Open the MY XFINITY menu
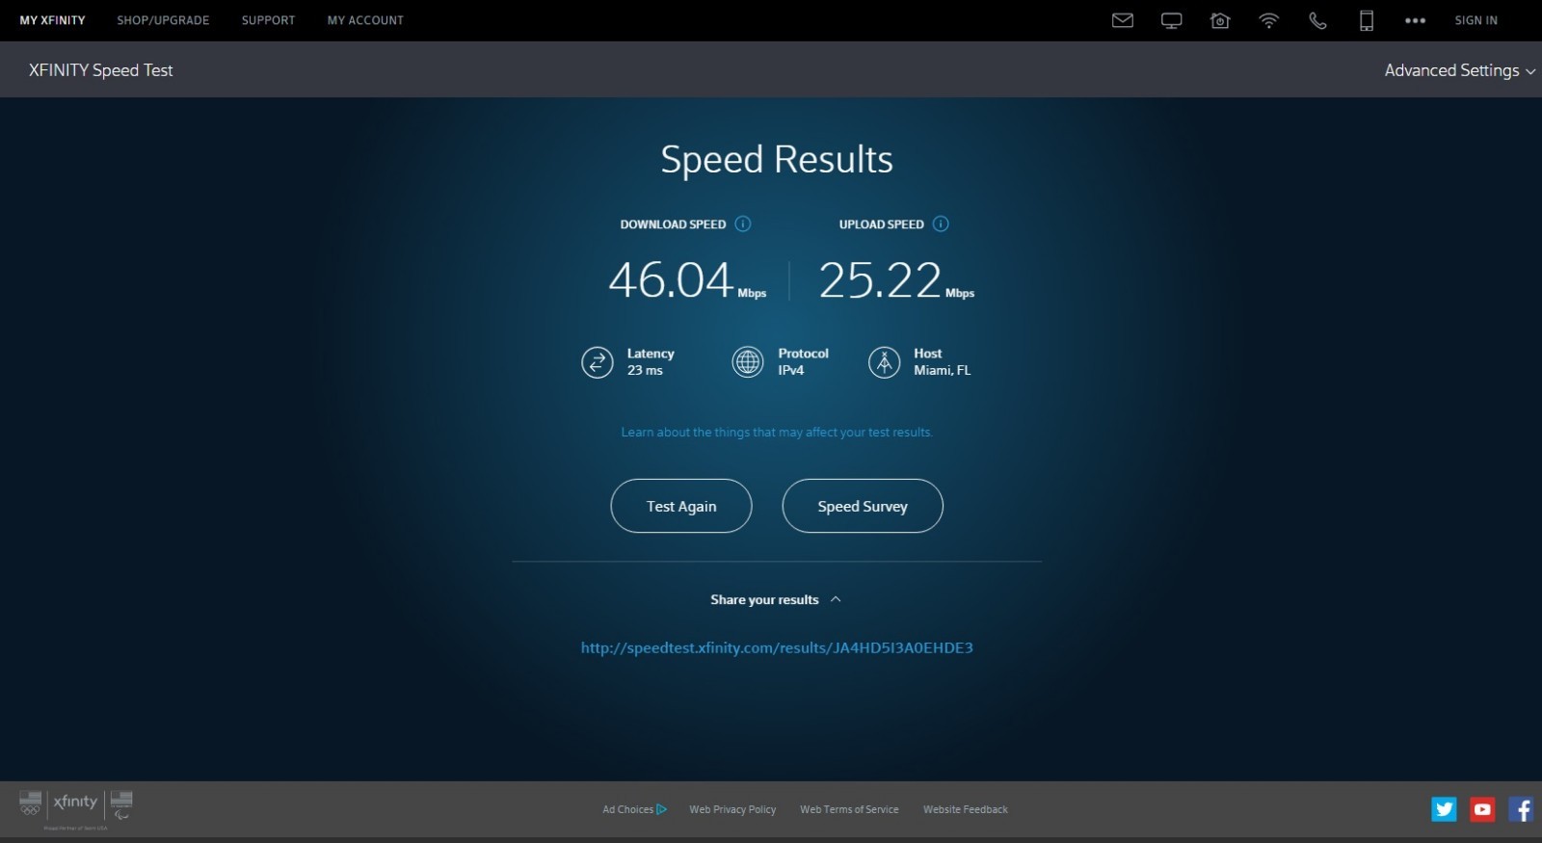 click(53, 20)
